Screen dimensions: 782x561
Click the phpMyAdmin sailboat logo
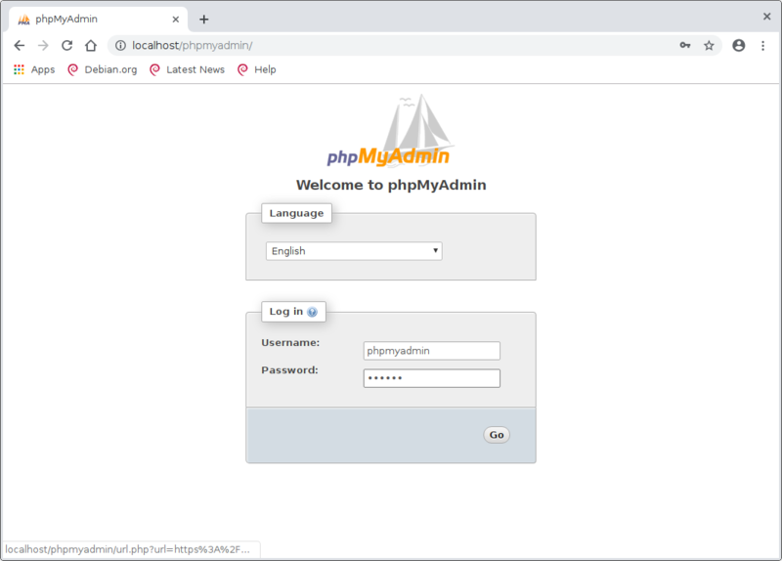(x=389, y=131)
